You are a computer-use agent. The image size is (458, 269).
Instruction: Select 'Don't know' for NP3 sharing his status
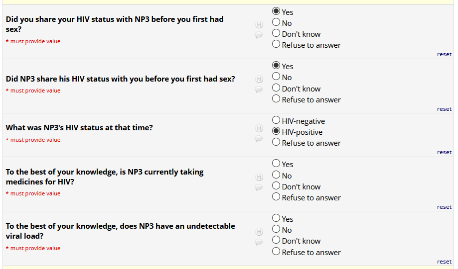[276, 89]
